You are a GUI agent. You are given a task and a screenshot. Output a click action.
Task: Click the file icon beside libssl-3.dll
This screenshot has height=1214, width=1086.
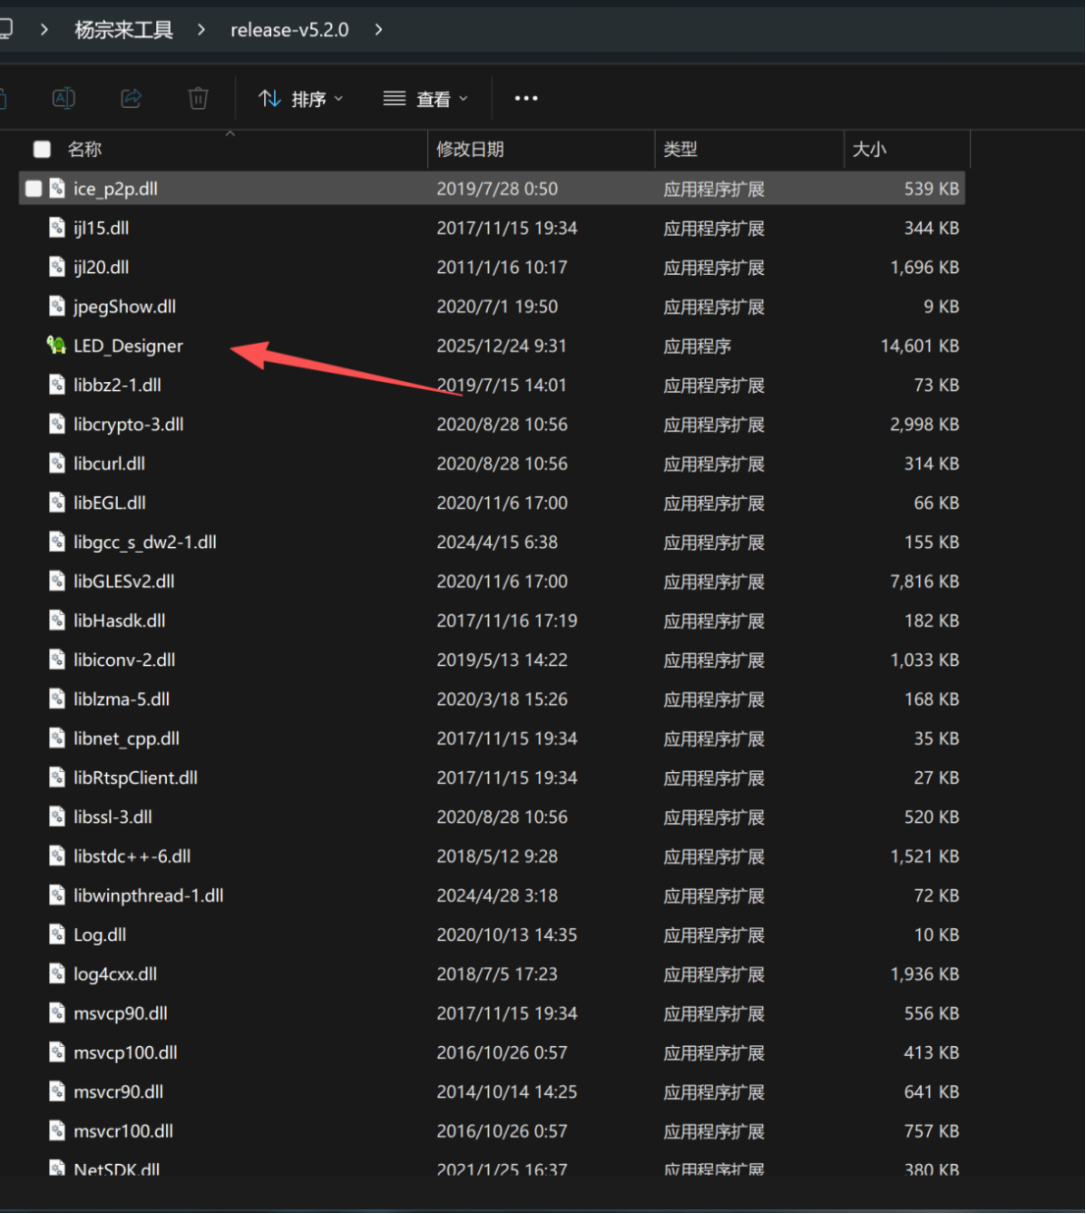[x=58, y=817]
